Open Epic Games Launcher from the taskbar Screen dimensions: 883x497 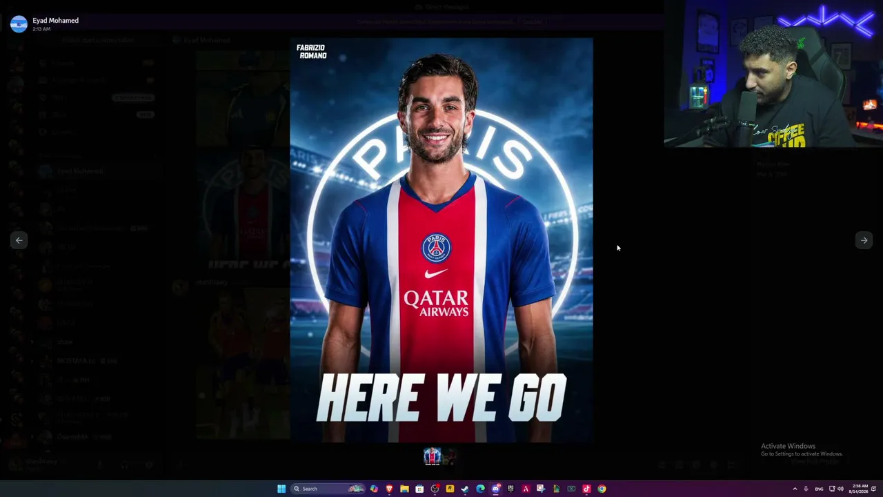tap(510, 489)
